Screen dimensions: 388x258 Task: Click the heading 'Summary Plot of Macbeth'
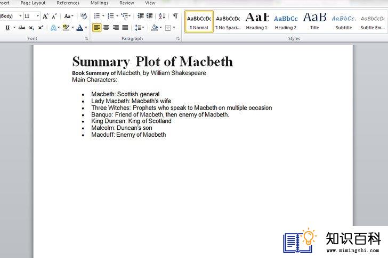point(152,62)
